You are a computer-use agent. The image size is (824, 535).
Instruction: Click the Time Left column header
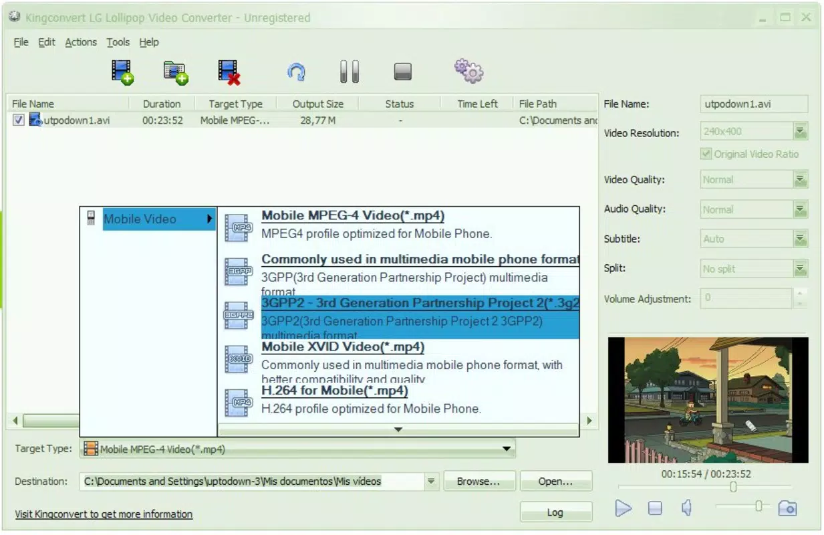pyautogui.click(x=477, y=104)
